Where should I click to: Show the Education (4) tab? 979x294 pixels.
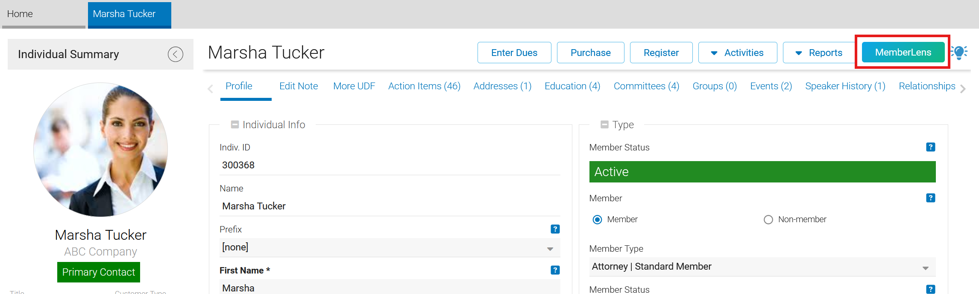click(572, 86)
